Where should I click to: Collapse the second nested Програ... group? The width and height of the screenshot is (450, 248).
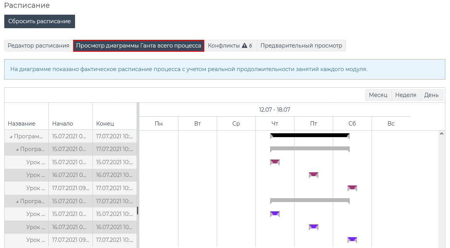tap(17, 201)
